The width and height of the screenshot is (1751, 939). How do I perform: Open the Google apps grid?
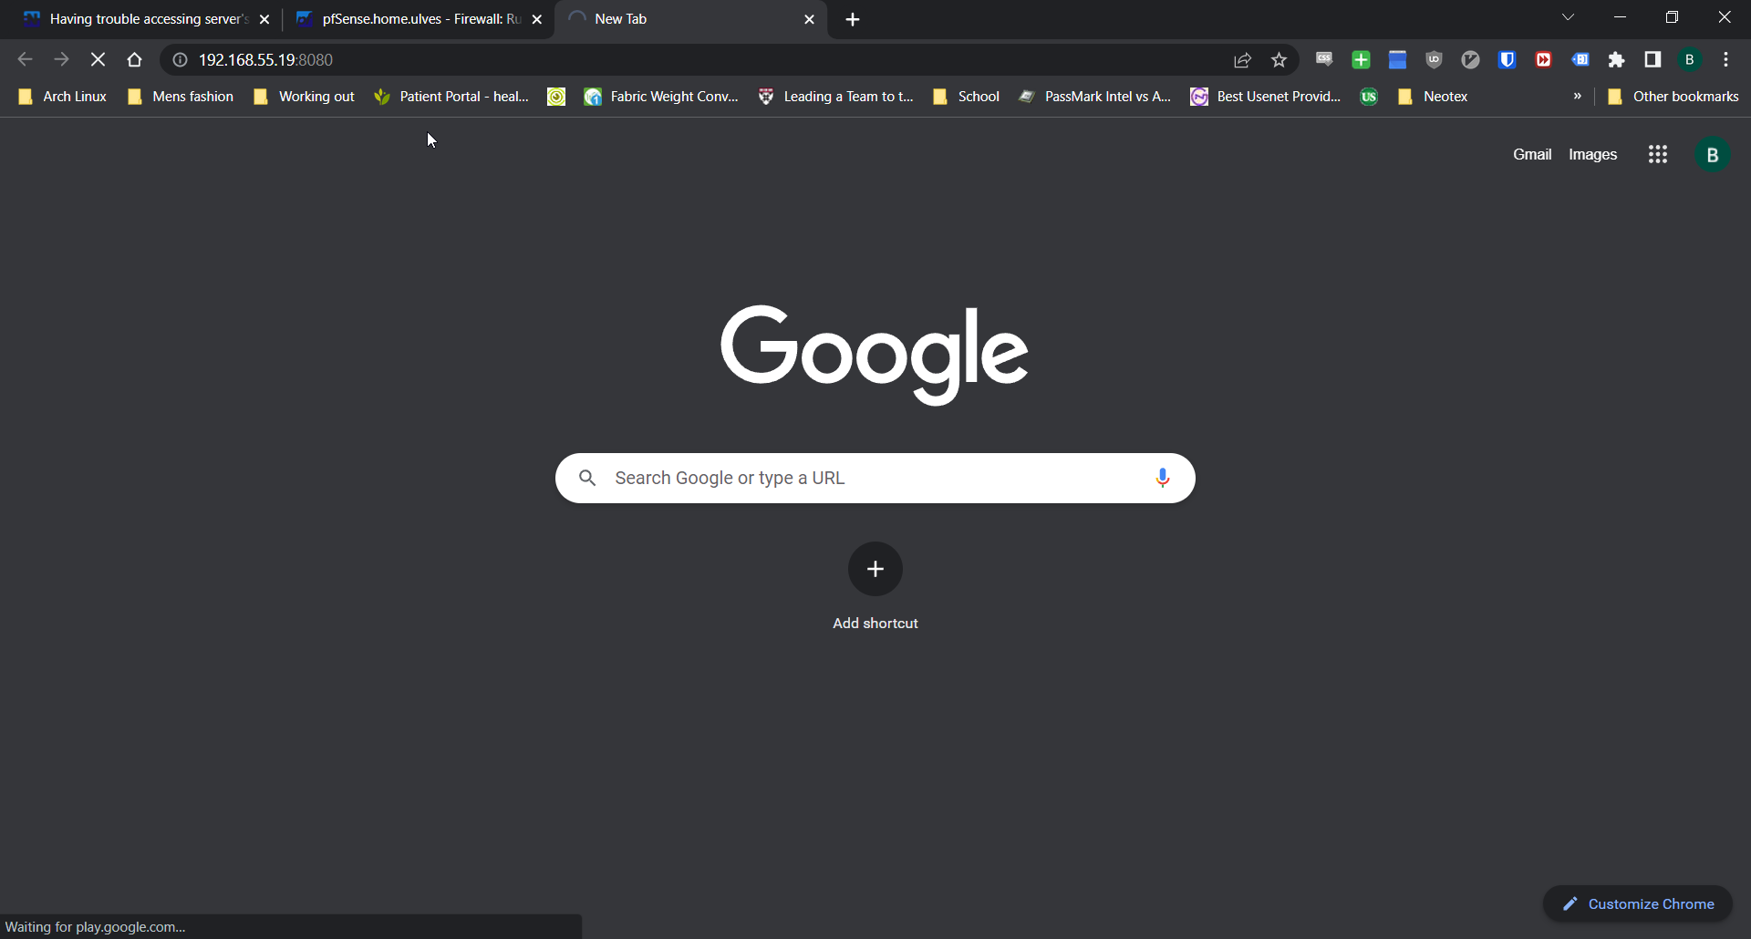1658,155
